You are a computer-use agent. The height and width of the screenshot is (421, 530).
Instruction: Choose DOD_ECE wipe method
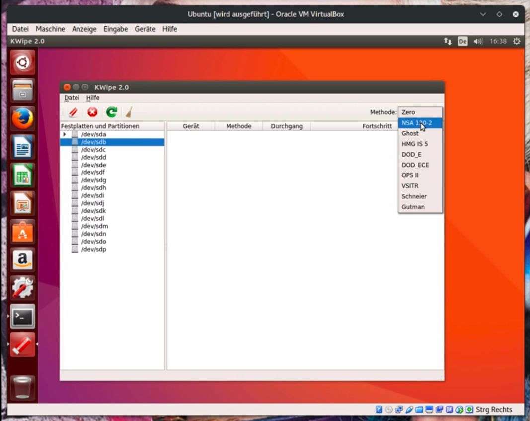pos(415,165)
